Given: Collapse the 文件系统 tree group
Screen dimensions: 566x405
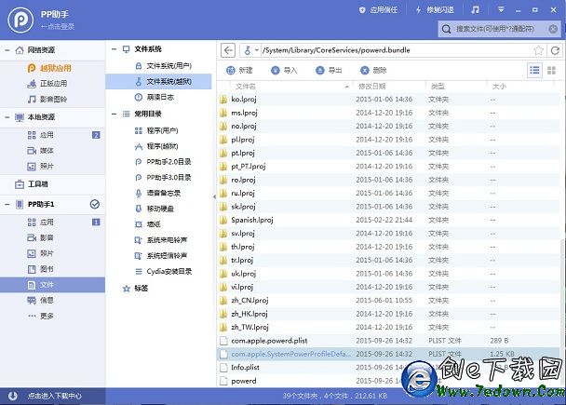Looking at the screenshot, I should click(115, 49).
